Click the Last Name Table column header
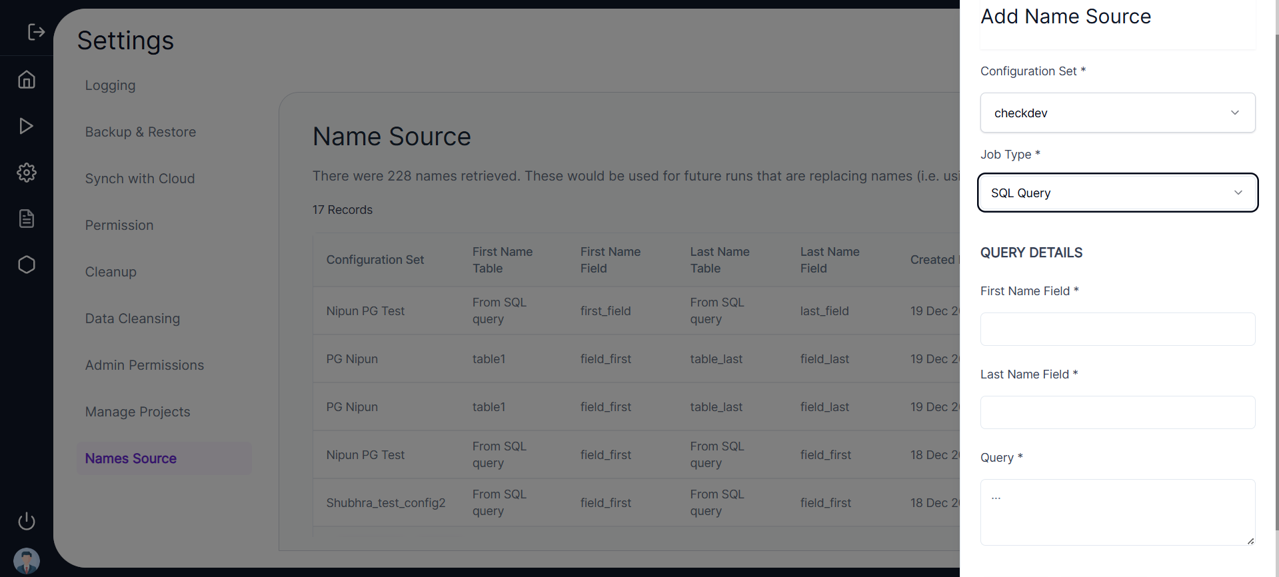 pyautogui.click(x=720, y=260)
